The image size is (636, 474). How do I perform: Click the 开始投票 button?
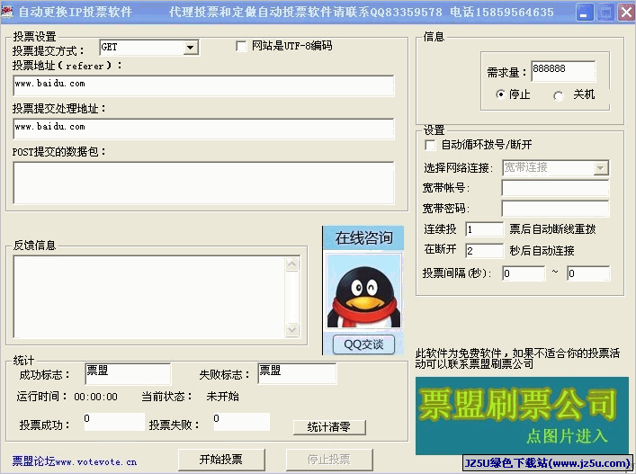tap(221, 460)
